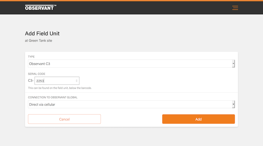This screenshot has height=146, width=263.
Task: Cancel adding the field unit
Action: 64,119
